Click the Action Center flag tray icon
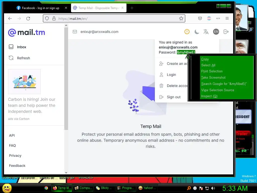The image size is (257, 193). click(201, 188)
